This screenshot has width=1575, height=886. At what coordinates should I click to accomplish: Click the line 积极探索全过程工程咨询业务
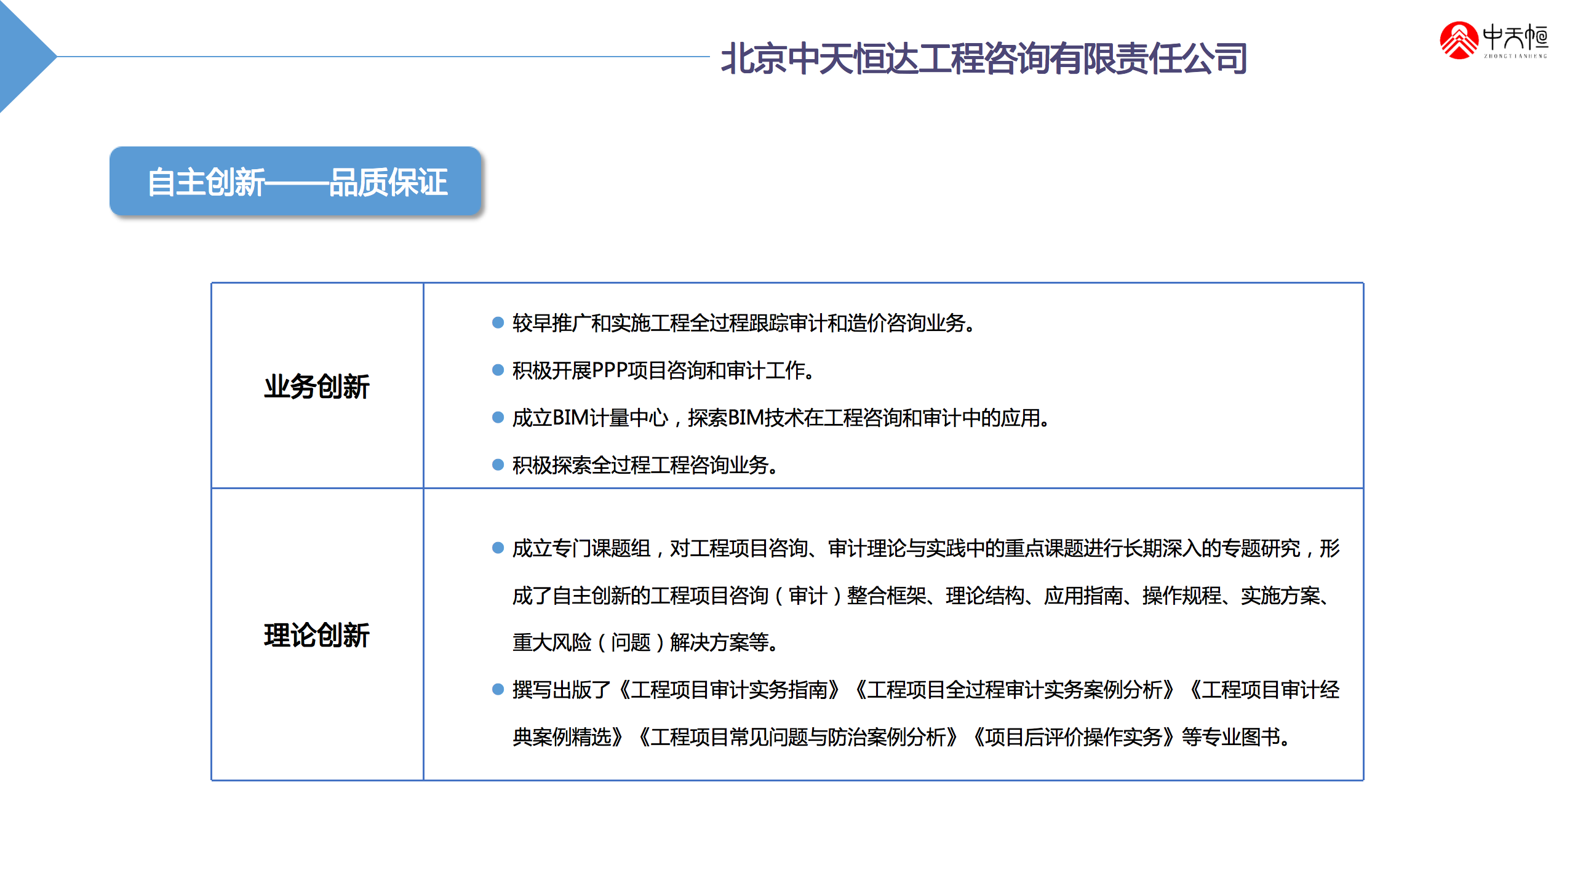click(645, 465)
